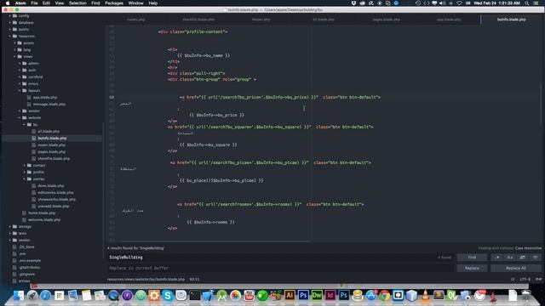Open VLC cone icon in dock
The height and width of the screenshot is (306, 545).
425,295
